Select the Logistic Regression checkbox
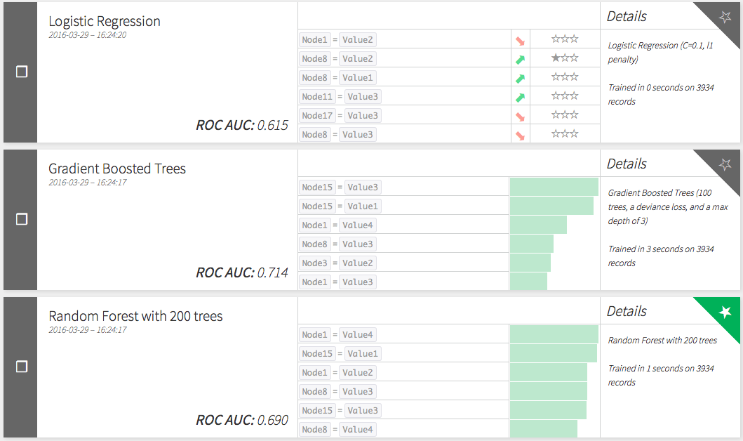 click(22, 72)
